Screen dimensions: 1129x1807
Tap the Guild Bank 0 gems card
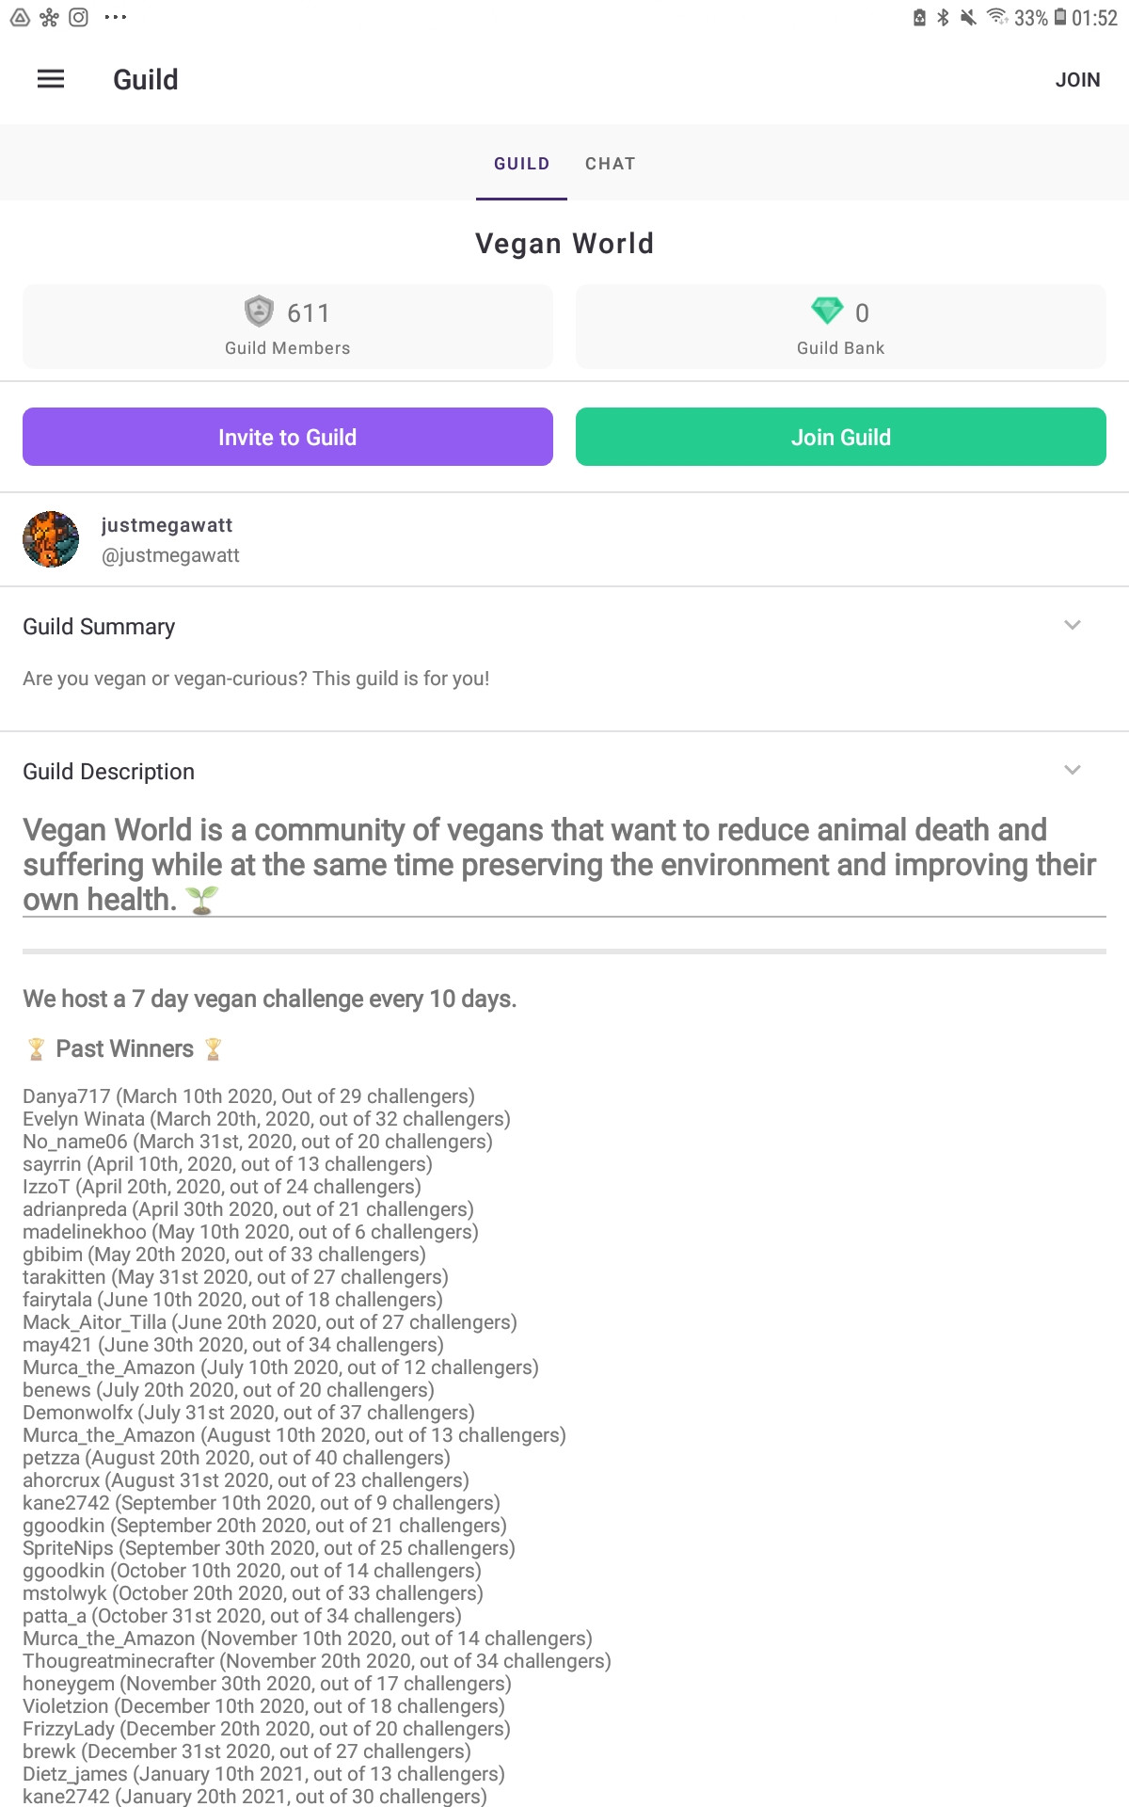(x=841, y=327)
